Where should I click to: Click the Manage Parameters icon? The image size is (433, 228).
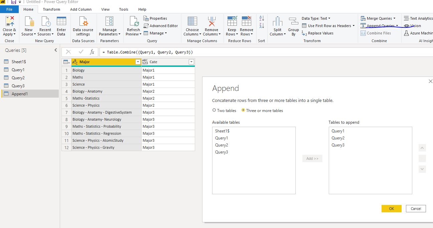[x=109, y=21]
